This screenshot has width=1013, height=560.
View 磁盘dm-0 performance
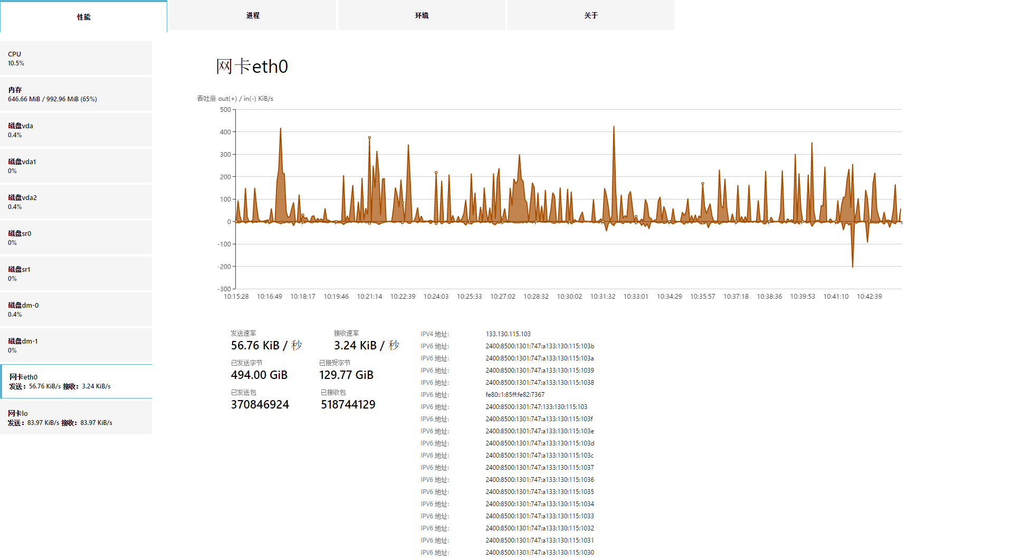[76, 309]
